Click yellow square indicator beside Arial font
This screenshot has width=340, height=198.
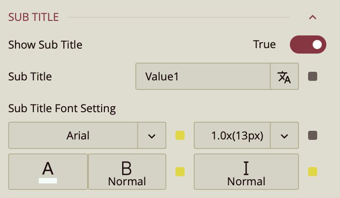[x=180, y=135]
